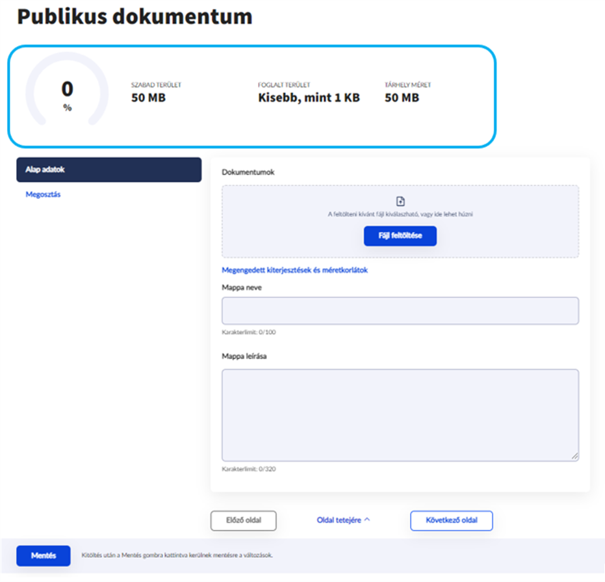
Task: Click the drag-and-drop hint text in dropzone
Action: tap(400, 214)
